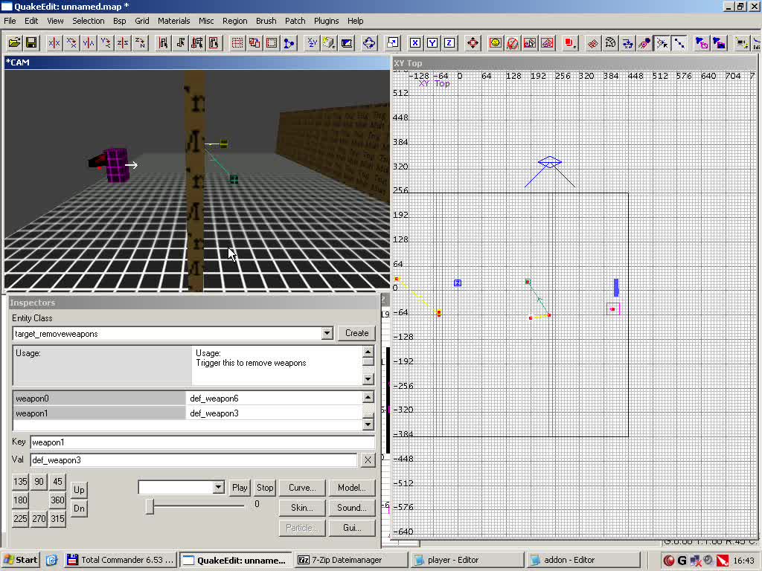Open the sound selection dropdown beside Play
762x571 pixels.
(218, 487)
